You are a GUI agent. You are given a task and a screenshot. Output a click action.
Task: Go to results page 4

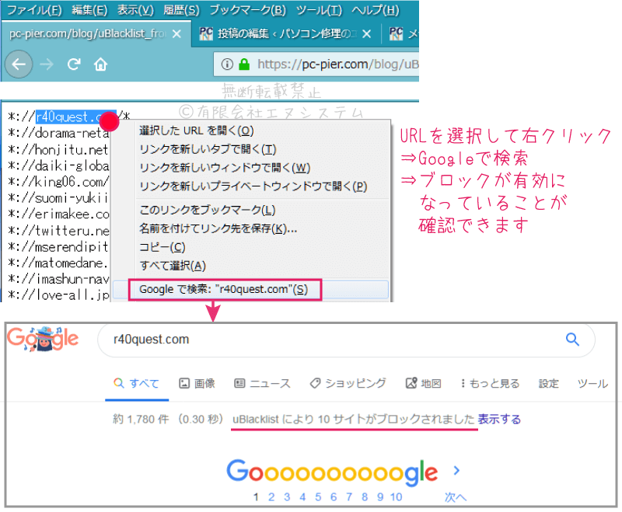pyautogui.click(x=302, y=497)
